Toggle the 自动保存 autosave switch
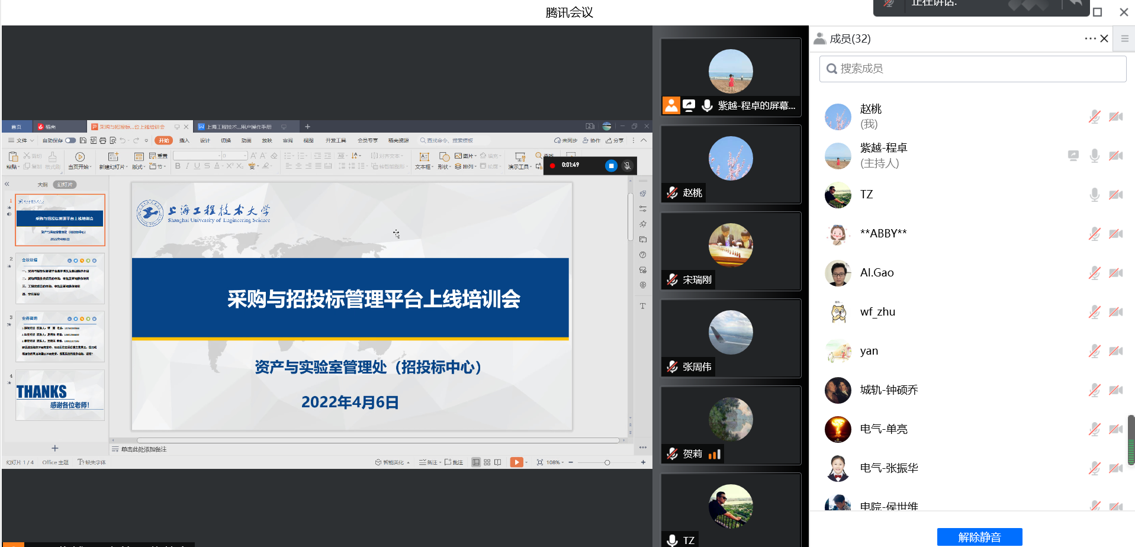The height and width of the screenshot is (547, 1135). point(70,141)
